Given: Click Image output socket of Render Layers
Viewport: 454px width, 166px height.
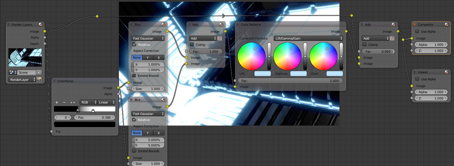Looking at the screenshot, I should (45, 31).
